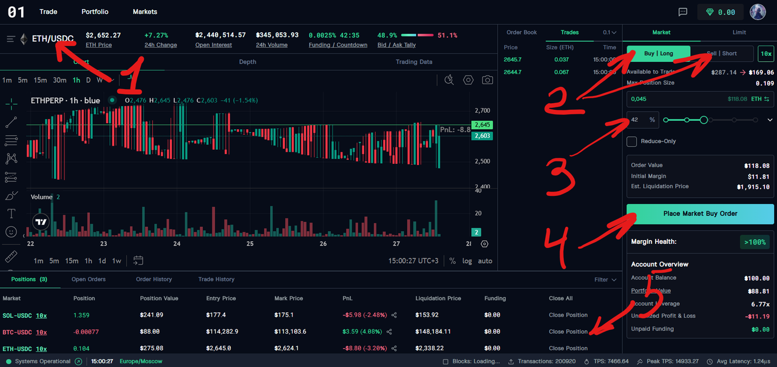Toggle the log price scale
Screen dimensions: 777x367
tap(467, 261)
